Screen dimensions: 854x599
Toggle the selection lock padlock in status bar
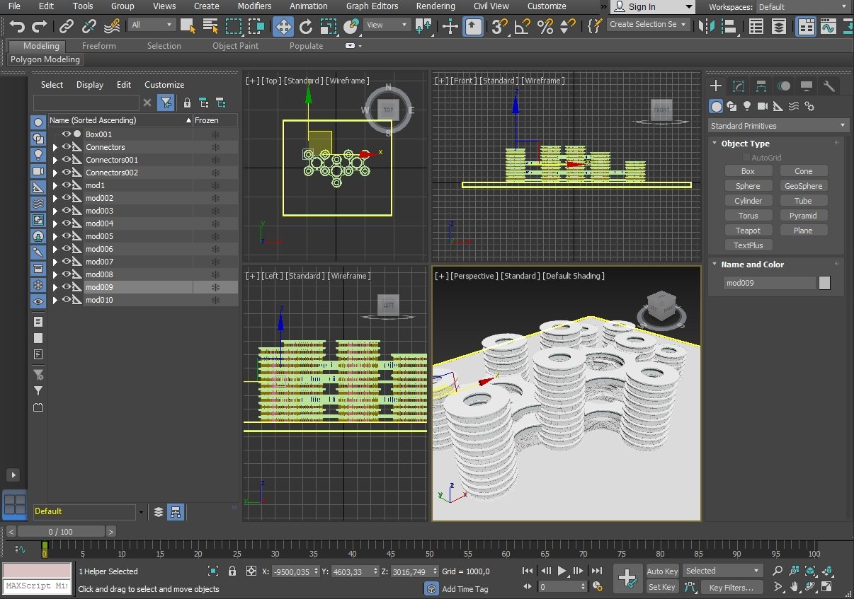click(232, 571)
